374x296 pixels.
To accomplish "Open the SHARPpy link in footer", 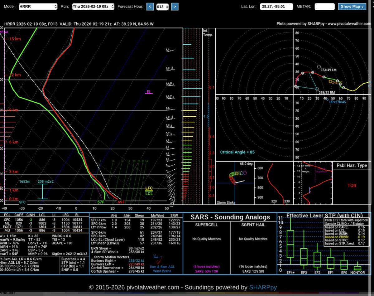I will point(263,287).
